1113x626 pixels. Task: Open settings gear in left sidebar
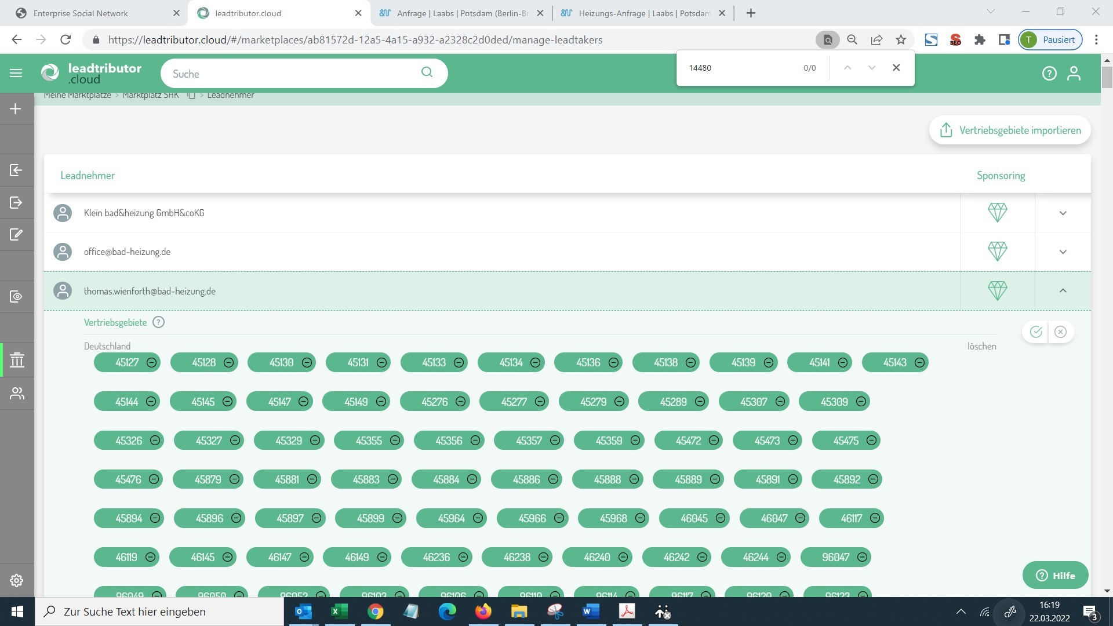(x=16, y=580)
